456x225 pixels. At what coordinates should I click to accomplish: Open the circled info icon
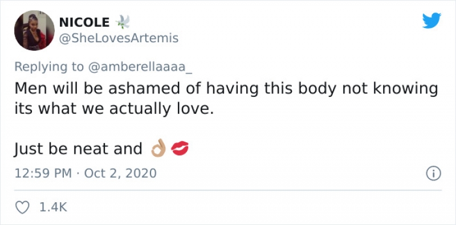pyautogui.click(x=434, y=174)
